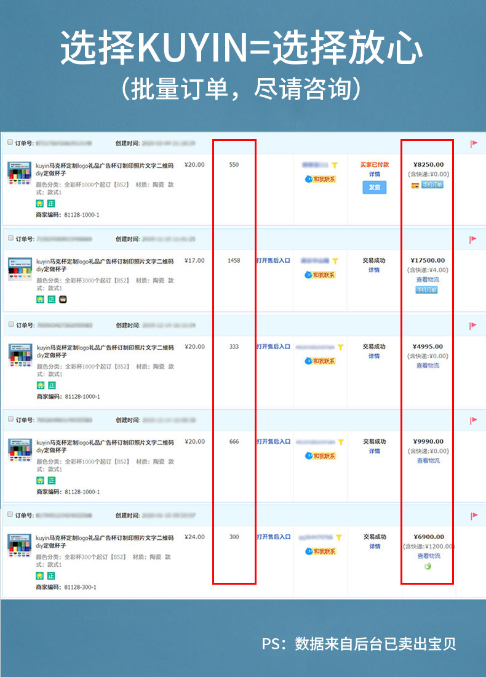Click the black badge icon in the 1458-quantity order

coord(63,299)
